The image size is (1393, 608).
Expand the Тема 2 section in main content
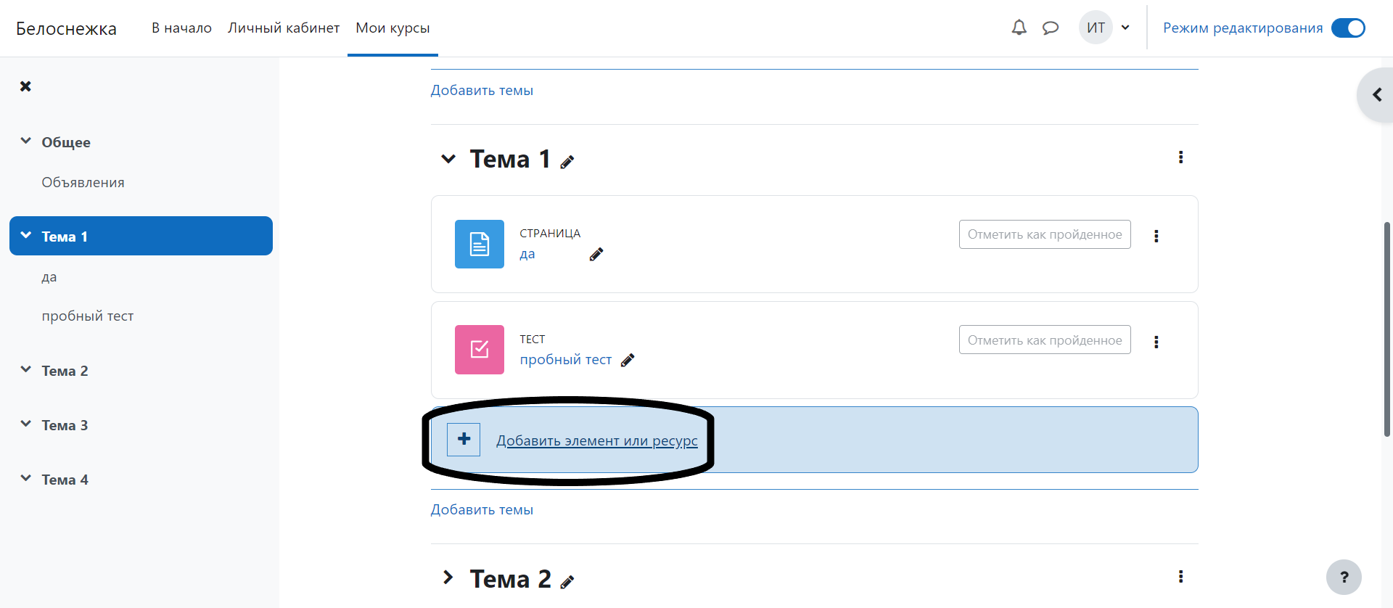click(448, 578)
